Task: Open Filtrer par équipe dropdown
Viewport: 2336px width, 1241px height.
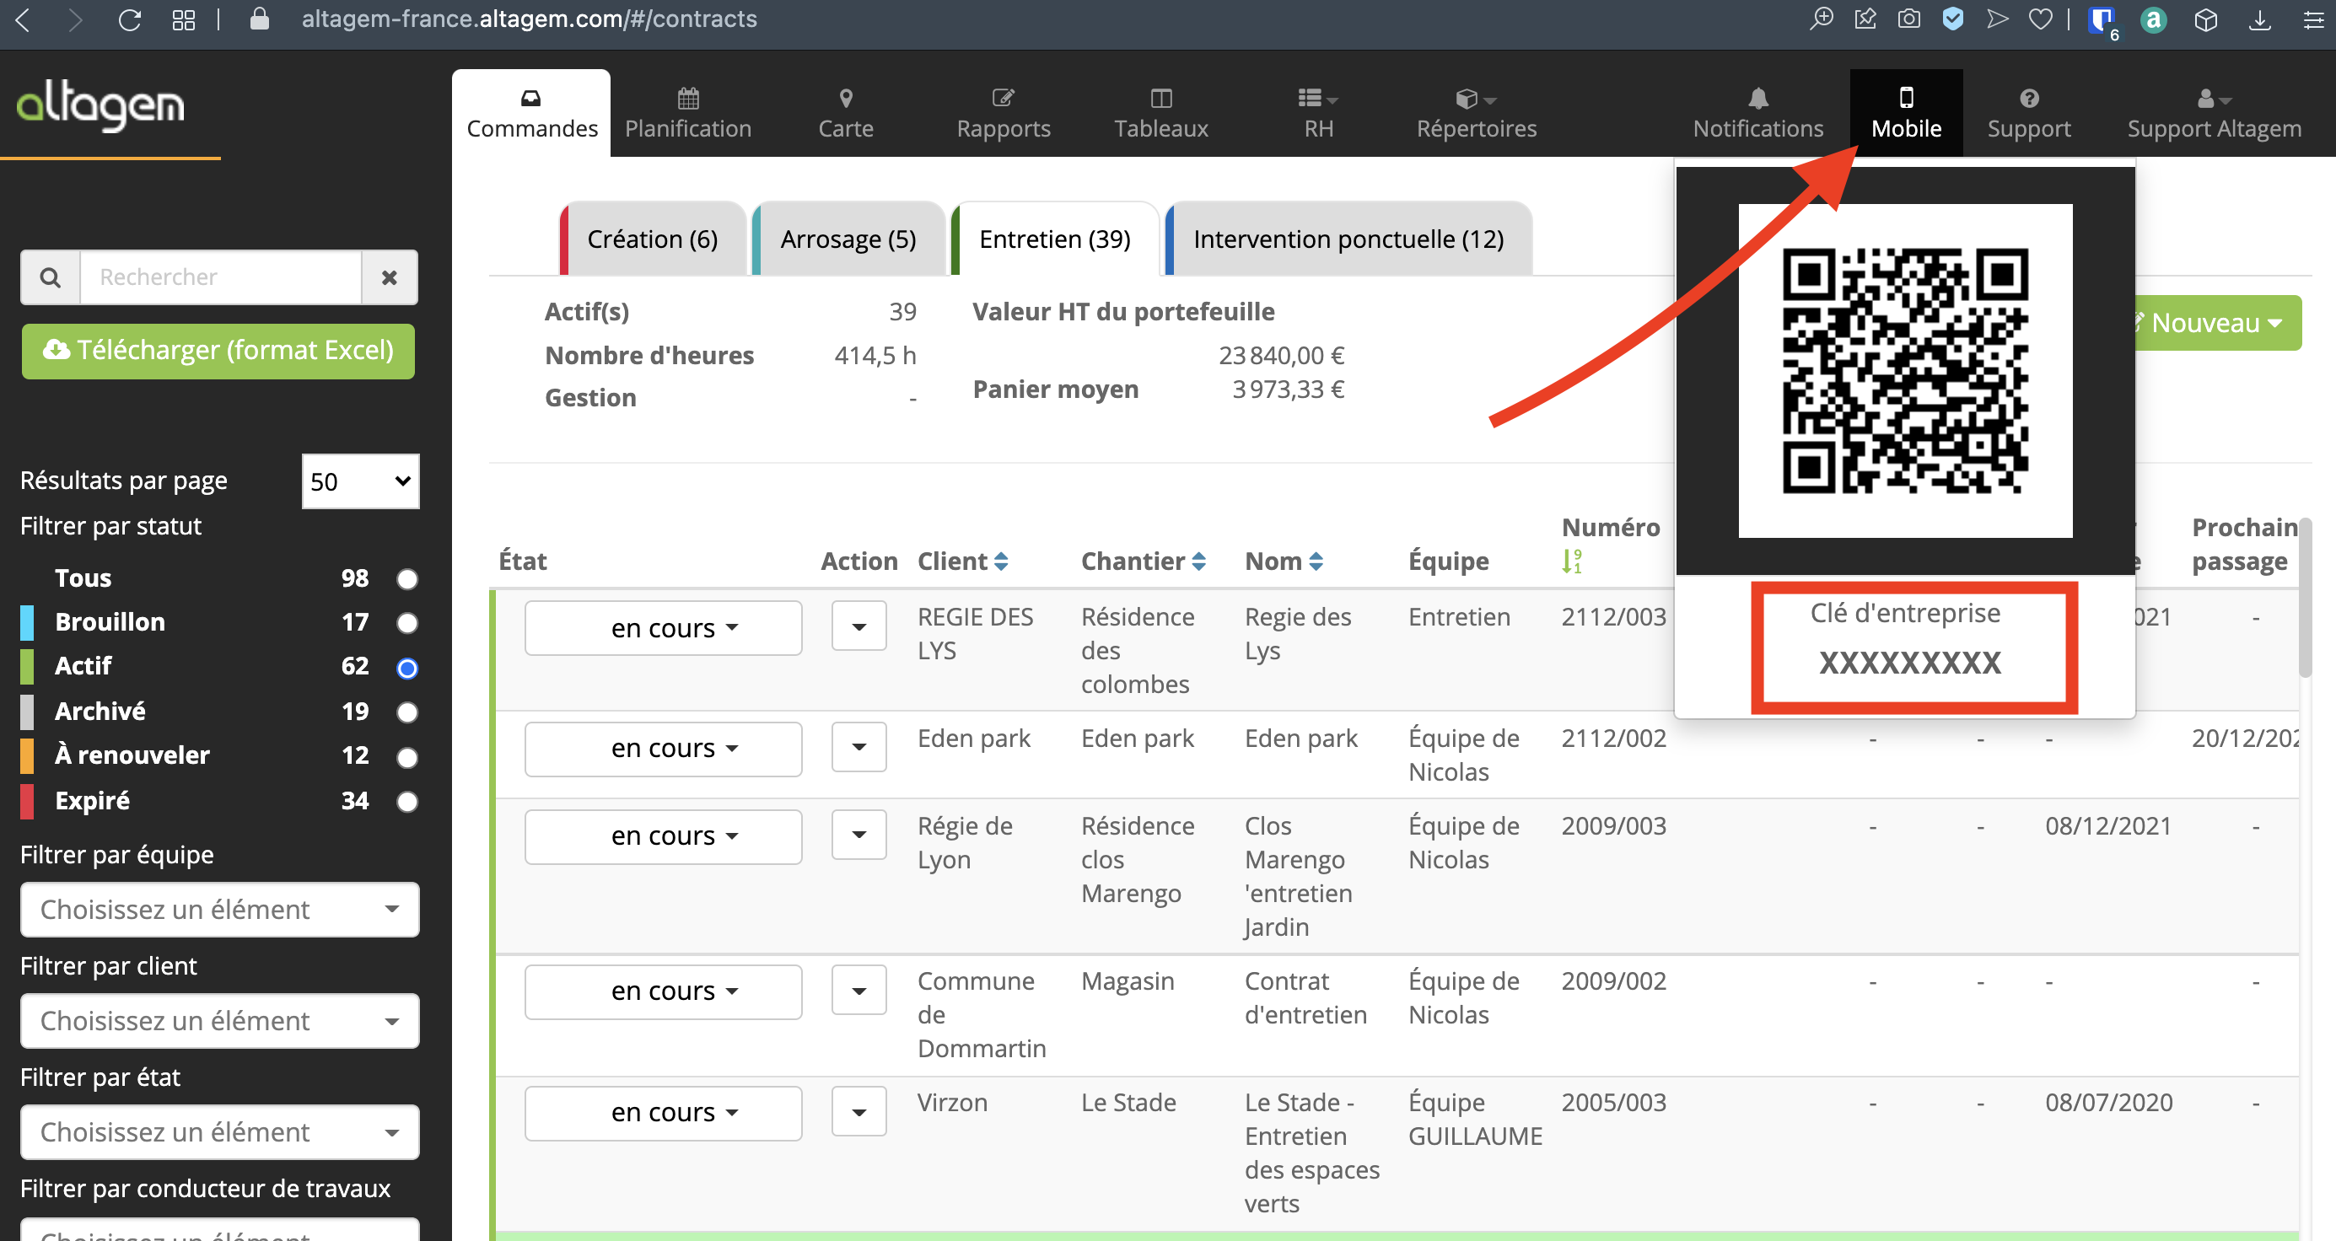Action: click(219, 909)
